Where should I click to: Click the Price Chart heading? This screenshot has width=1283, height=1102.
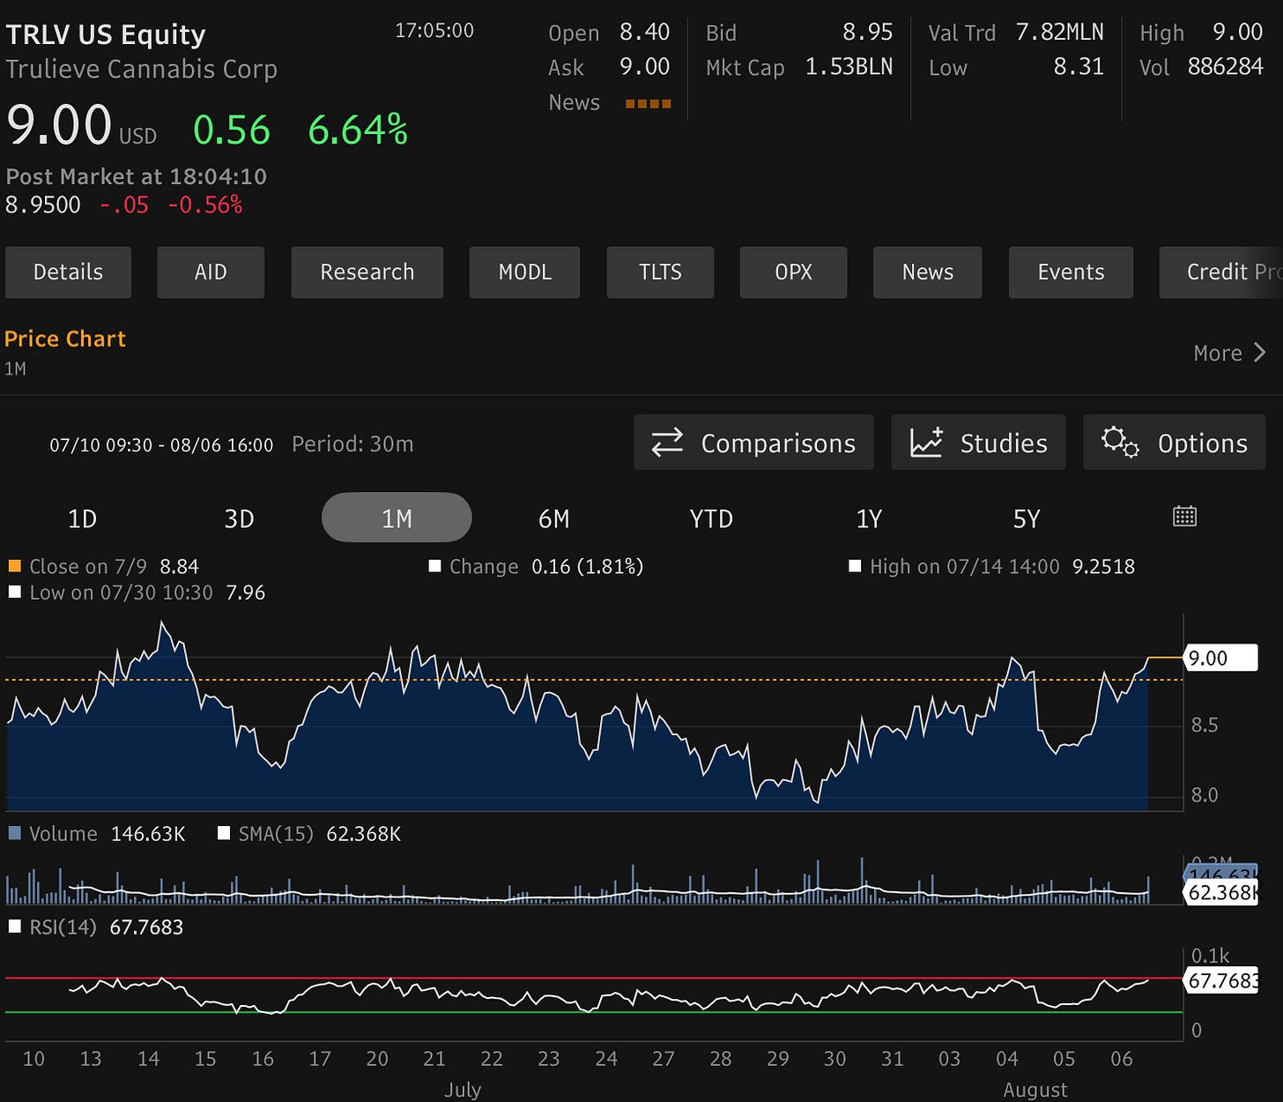(x=65, y=339)
